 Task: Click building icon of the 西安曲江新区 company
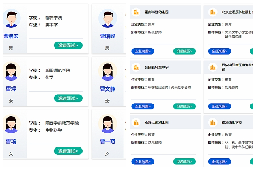pyautogui.click(x=213, y=67)
